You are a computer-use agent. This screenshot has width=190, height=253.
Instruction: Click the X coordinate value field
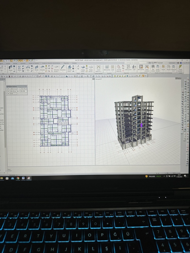coord(13,89)
